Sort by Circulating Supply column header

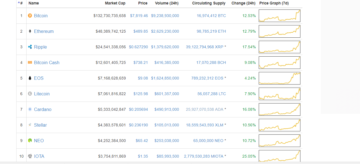(209, 3)
